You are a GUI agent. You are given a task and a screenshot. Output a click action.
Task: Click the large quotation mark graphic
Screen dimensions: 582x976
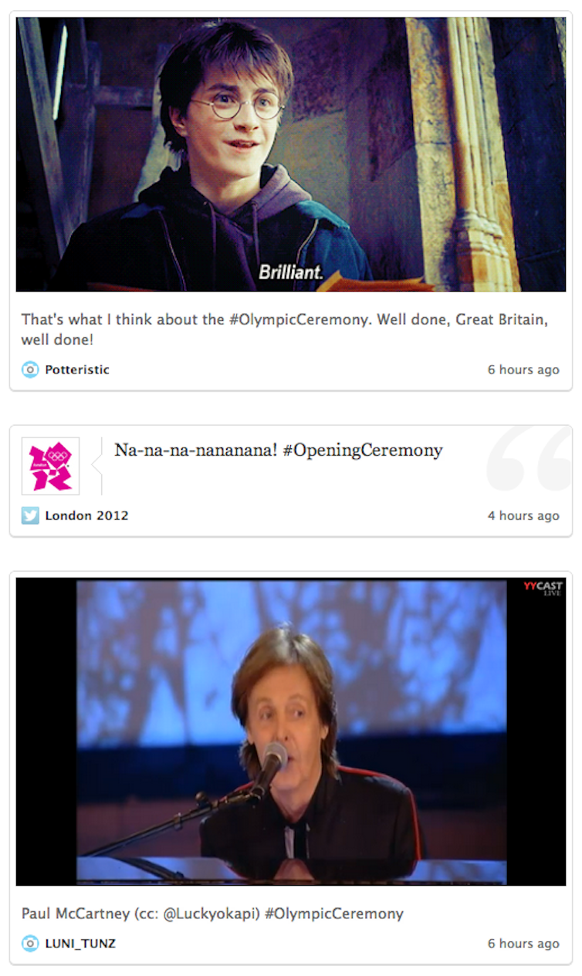point(530,458)
